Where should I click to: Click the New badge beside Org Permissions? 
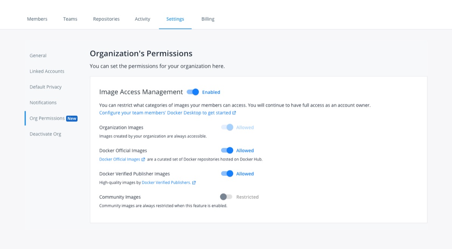pos(72,118)
